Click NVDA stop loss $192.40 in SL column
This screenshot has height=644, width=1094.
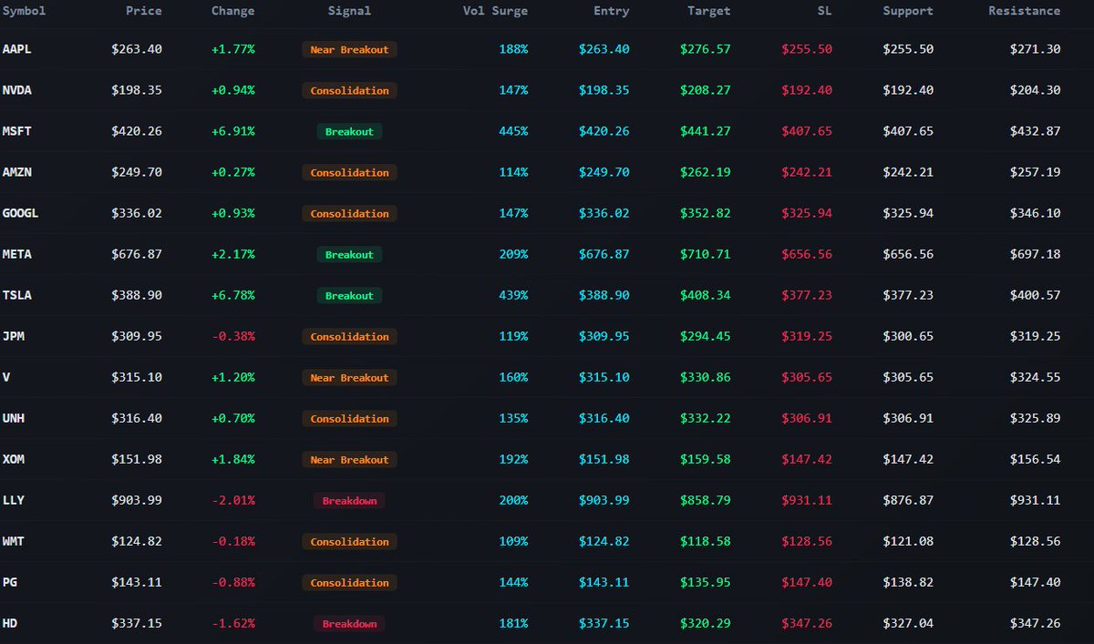coord(807,90)
